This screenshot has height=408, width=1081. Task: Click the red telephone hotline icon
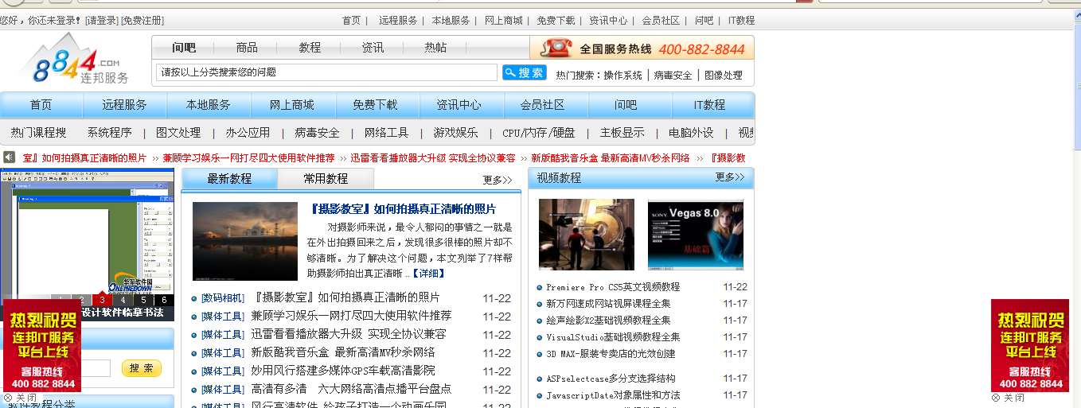[x=556, y=48]
